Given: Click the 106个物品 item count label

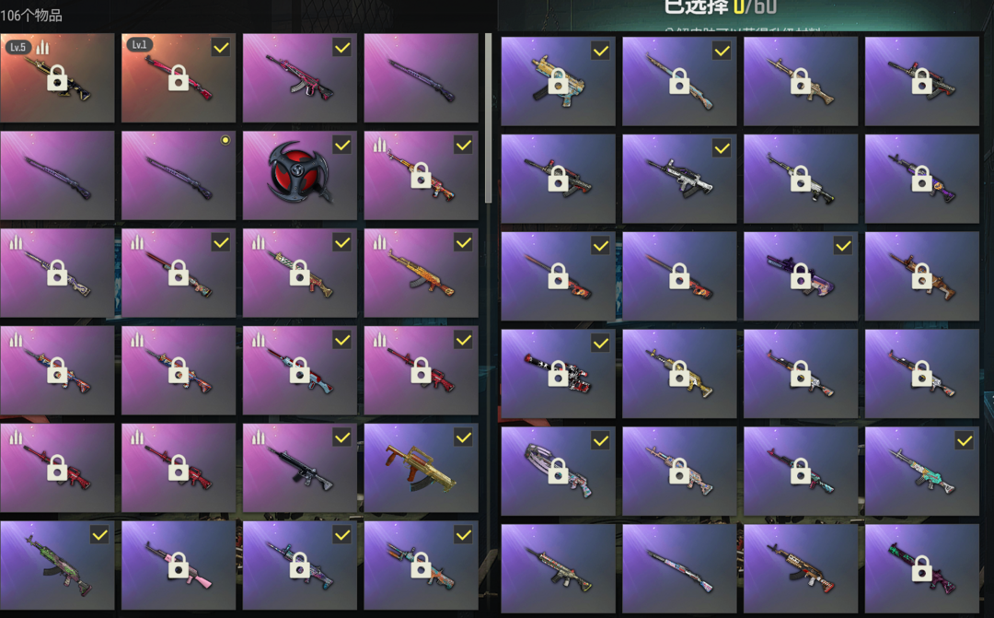Looking at the screenshot, I should click(x=31, y=16).
